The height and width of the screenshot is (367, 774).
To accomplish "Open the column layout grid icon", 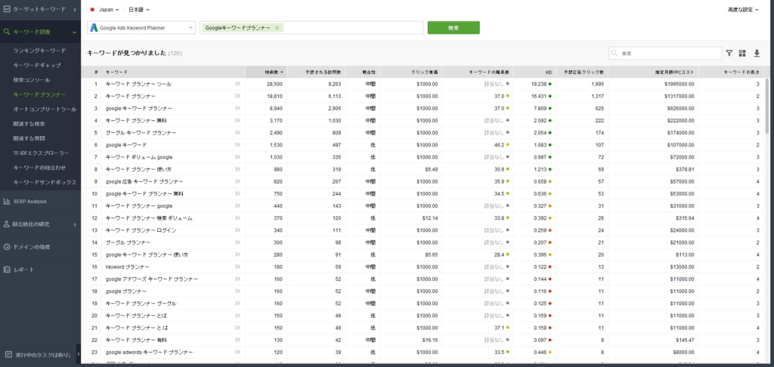I will click(x=742, y=54).
